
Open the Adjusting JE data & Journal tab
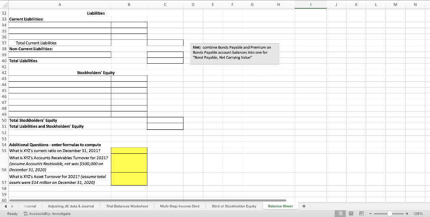click(71, 206)
